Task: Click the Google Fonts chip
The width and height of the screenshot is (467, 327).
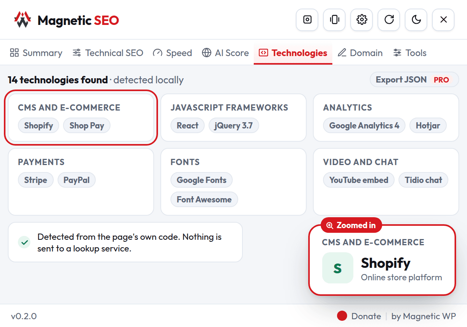Action: coord(202,180)
